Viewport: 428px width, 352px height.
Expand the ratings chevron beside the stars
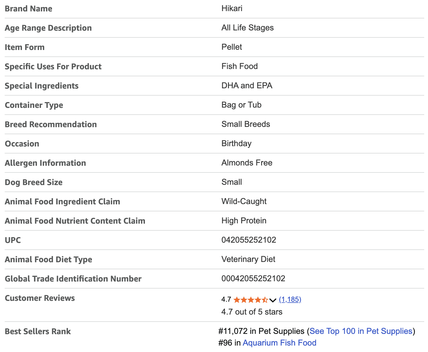coord(273,300)
